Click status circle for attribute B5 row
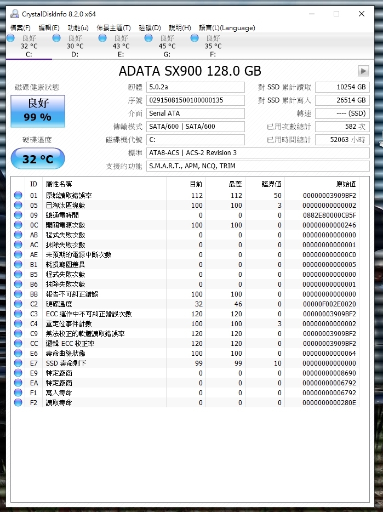 click(x=18, y=274)
